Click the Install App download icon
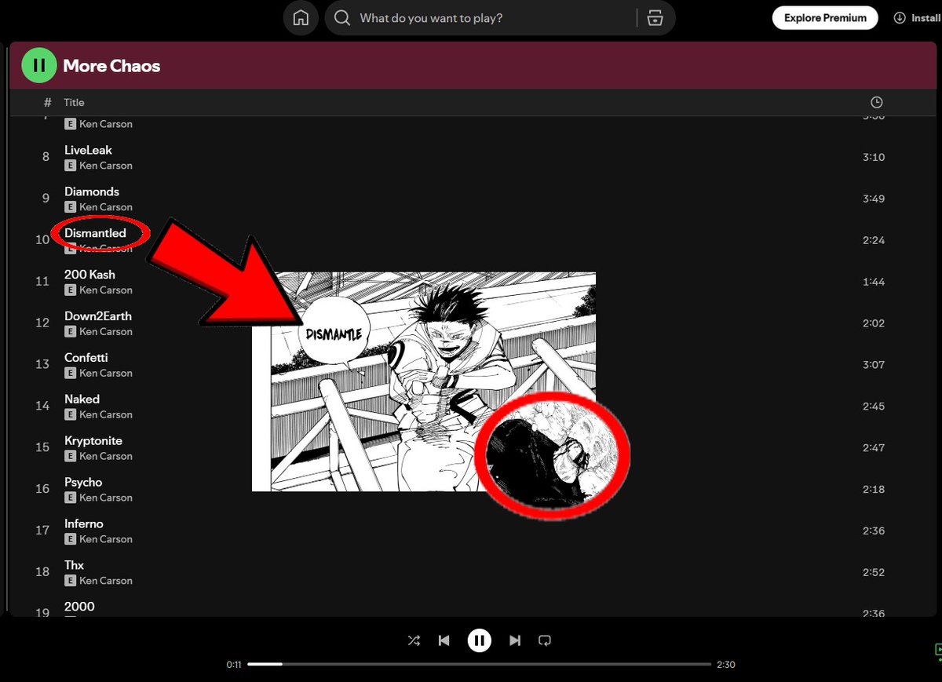 click(900, 18)
